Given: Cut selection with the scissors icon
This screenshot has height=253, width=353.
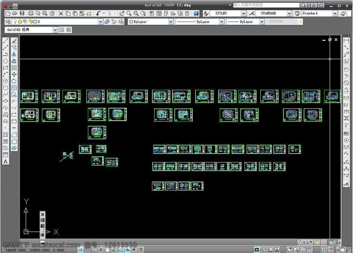Looking at the screenshot, I should [61, 13].
